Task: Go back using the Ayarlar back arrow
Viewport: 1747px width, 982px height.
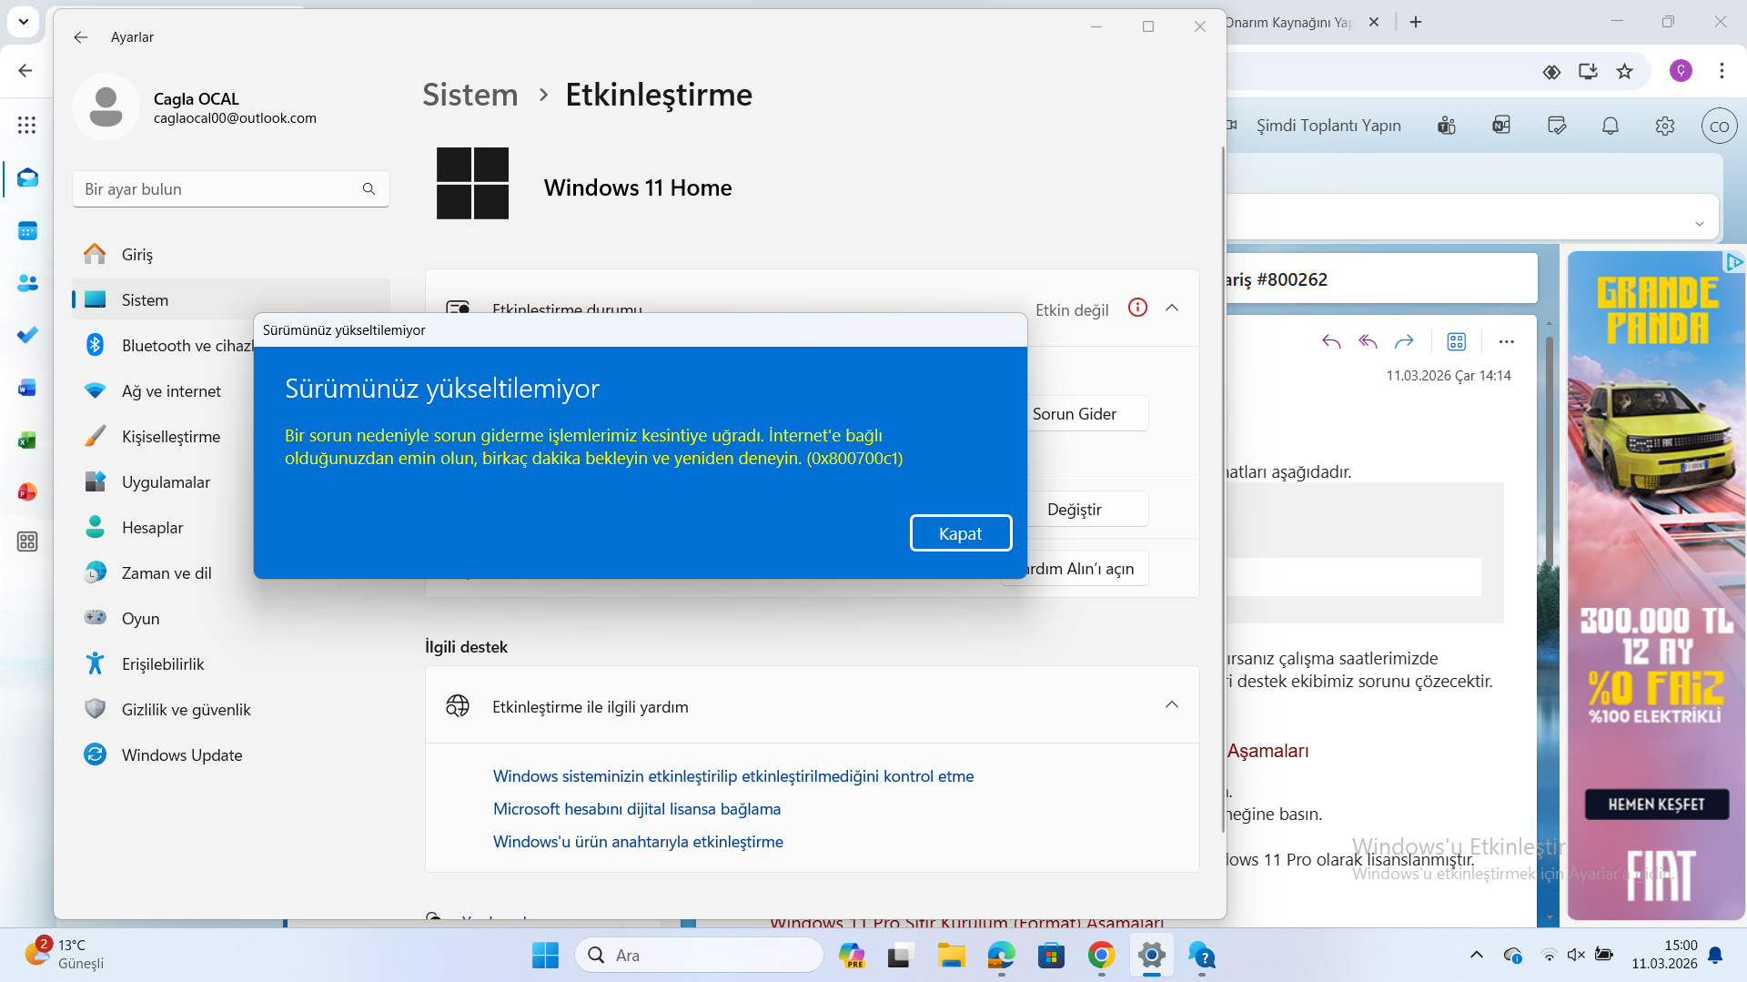Action: [81, 37]
